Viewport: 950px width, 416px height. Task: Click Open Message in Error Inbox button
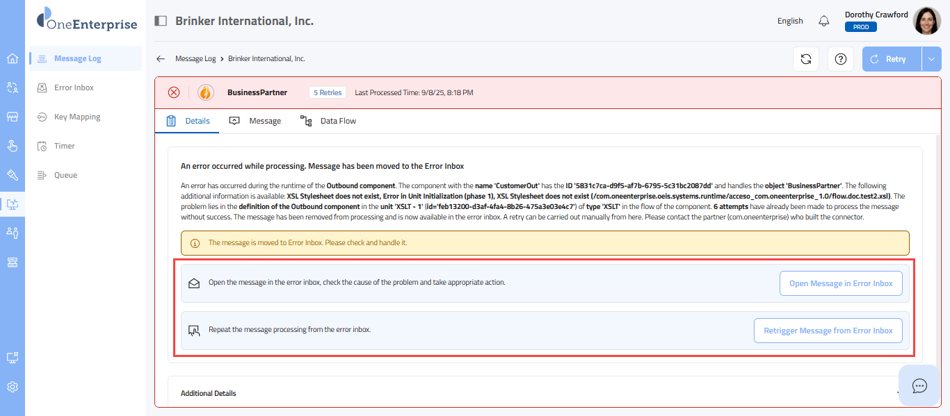click(x=841, y=283)
